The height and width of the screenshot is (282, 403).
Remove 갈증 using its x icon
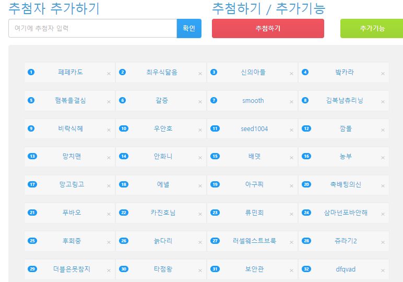click(x=200, y=102)
